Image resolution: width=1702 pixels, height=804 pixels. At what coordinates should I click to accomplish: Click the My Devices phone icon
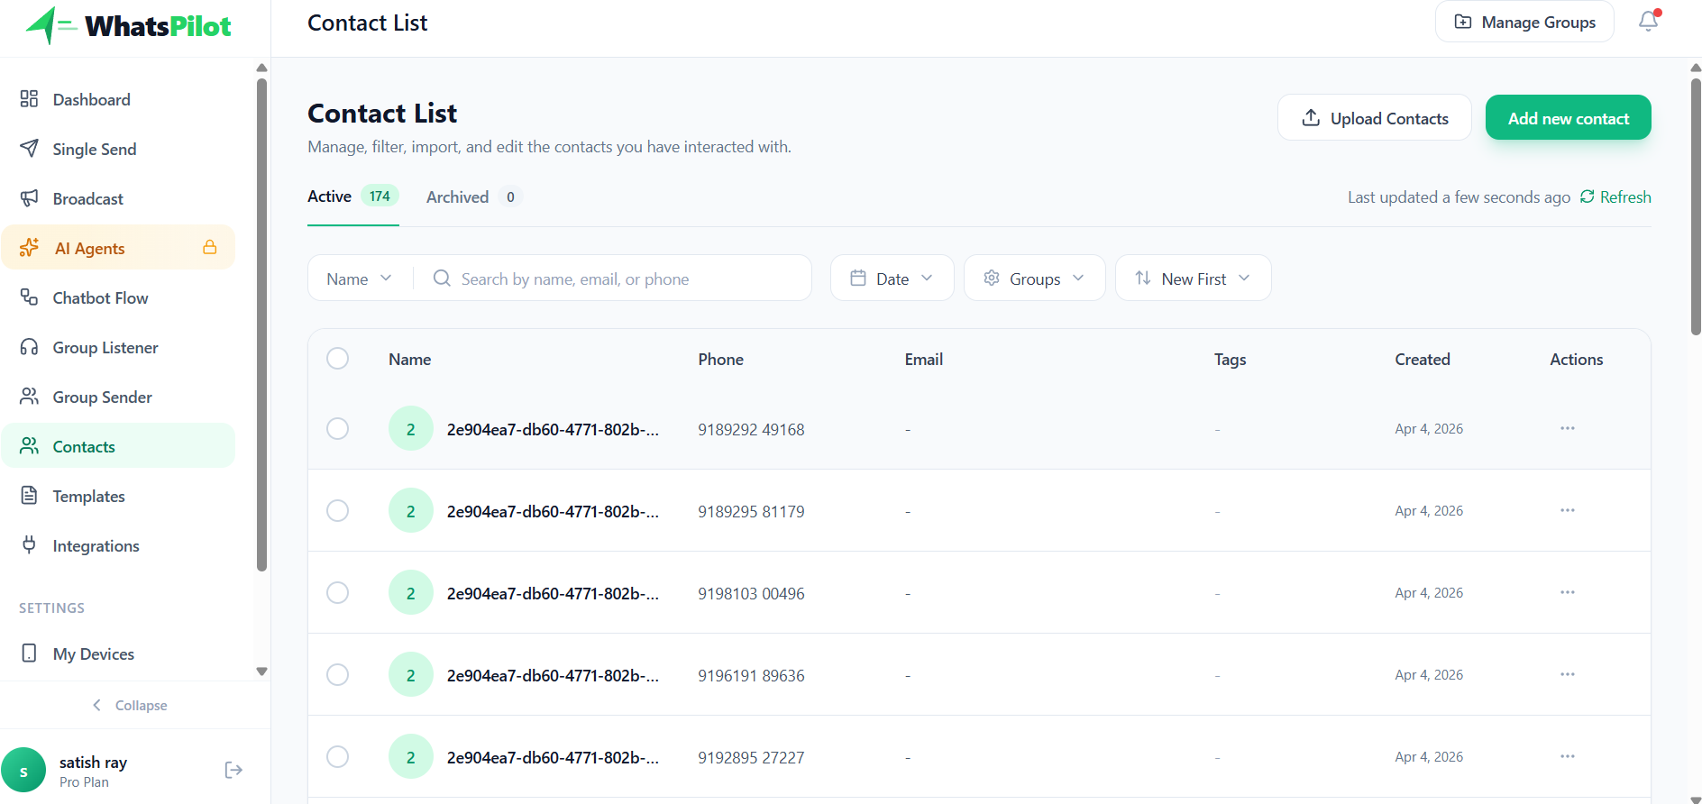[29, 653]
